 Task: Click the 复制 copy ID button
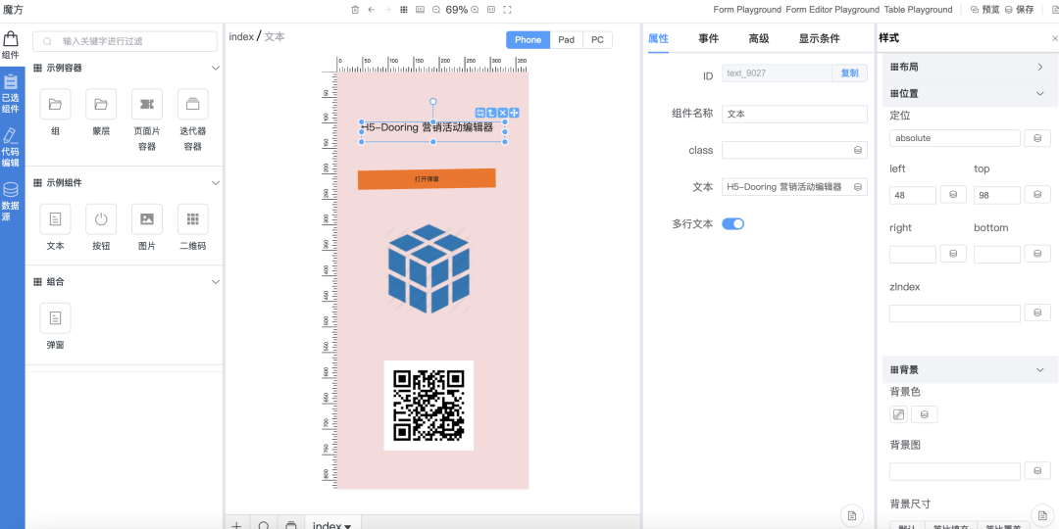[849, 73]
